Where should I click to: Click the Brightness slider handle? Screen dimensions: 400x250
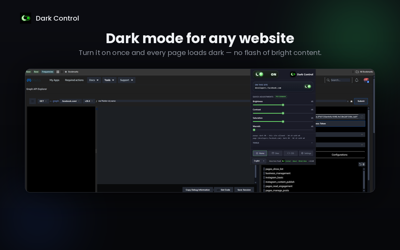(283, 105)
